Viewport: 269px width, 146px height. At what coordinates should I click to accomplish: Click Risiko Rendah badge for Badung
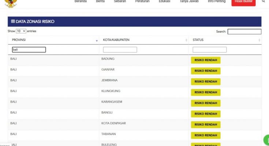point(206,60)
